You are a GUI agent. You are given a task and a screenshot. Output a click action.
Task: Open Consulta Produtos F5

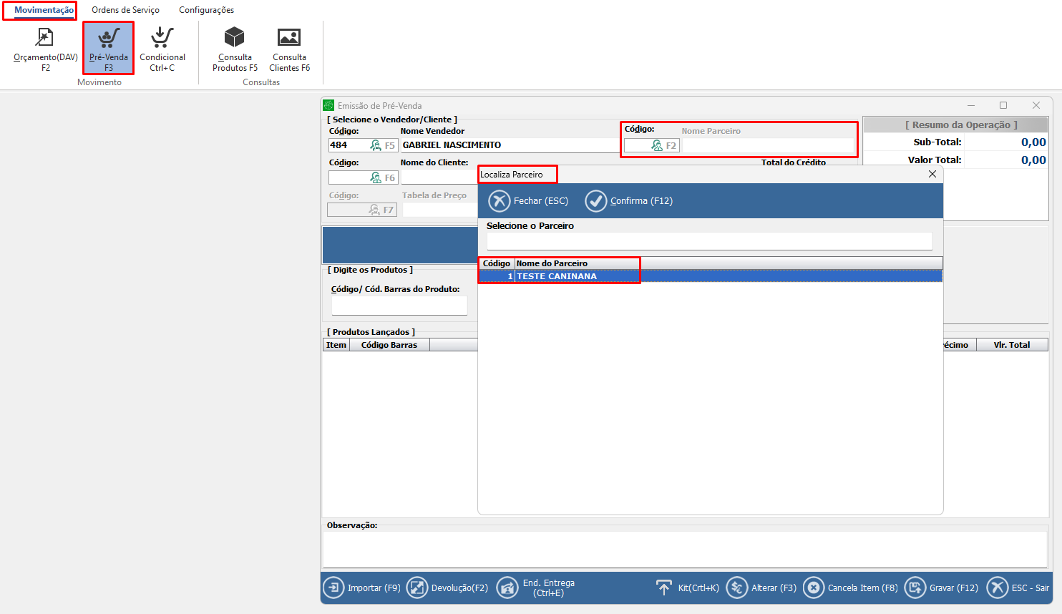click(x=235, y=48)
